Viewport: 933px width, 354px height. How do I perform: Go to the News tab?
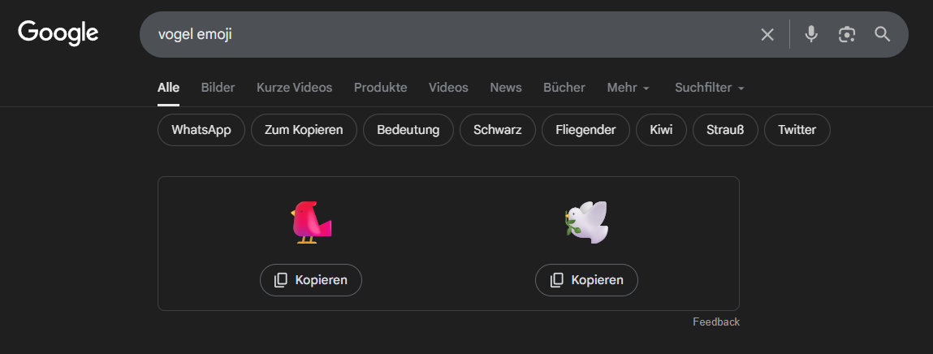[x=506, y=88]
